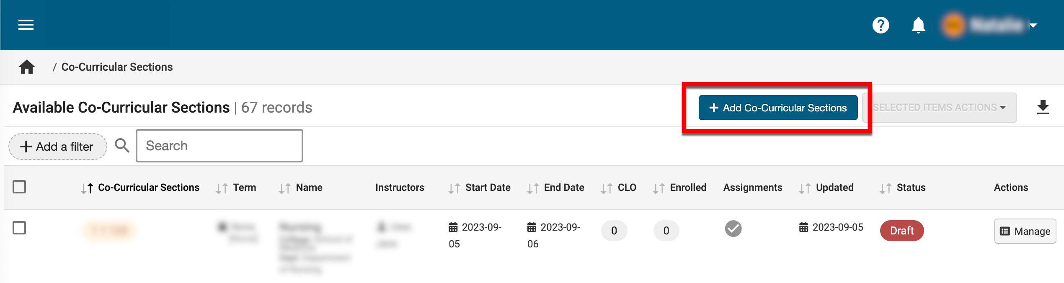1064x283 pixels.
Task: Click Manage button in first row
Action: point(1025,231)
